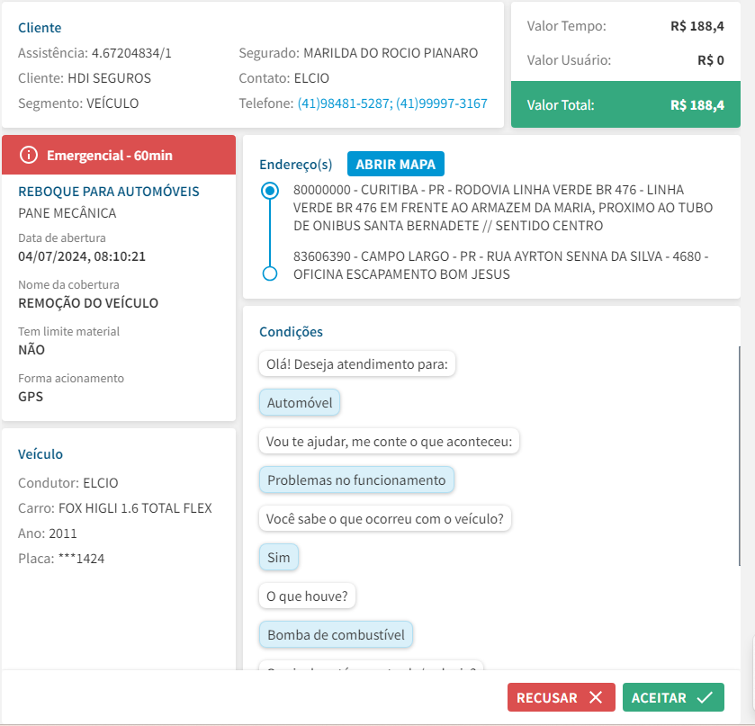Click Segurado name MARILDA DO ROCIO PIANARO
This screenshot has height=726, width=755.
click(390, 53)
